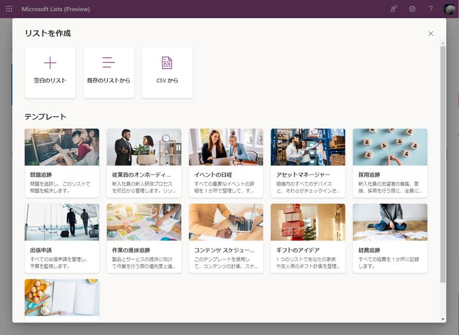Open the app launcher waffle icon

(x=9, y=9)
